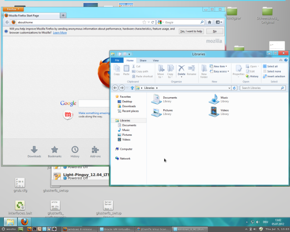Click History in the Explorer ribbon
This screenshot has width=290, height=232.
(x=252, y=76)
